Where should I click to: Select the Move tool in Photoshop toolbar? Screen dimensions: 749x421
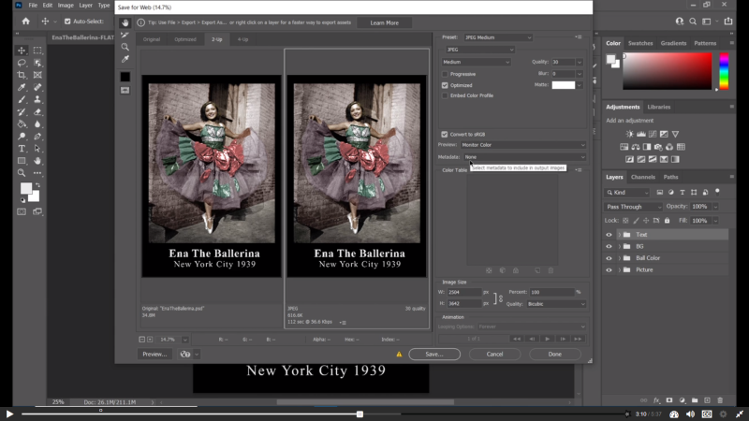[x=22, y=51]
